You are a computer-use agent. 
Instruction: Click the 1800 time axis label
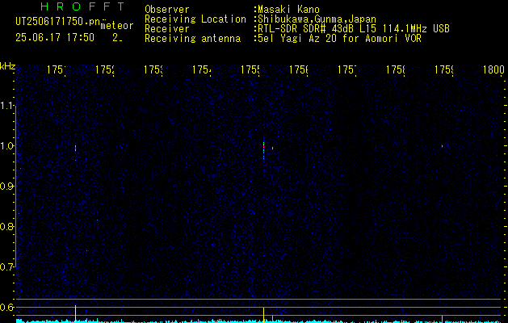coord(493,69)
